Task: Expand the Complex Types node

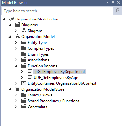Action: tap(16, 48)
